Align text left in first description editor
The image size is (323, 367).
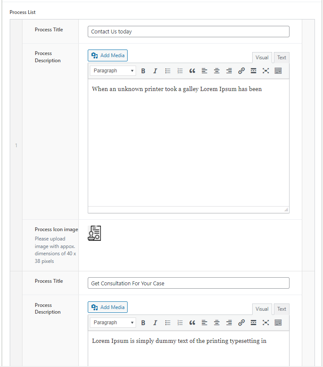click(x=204, y=71)
